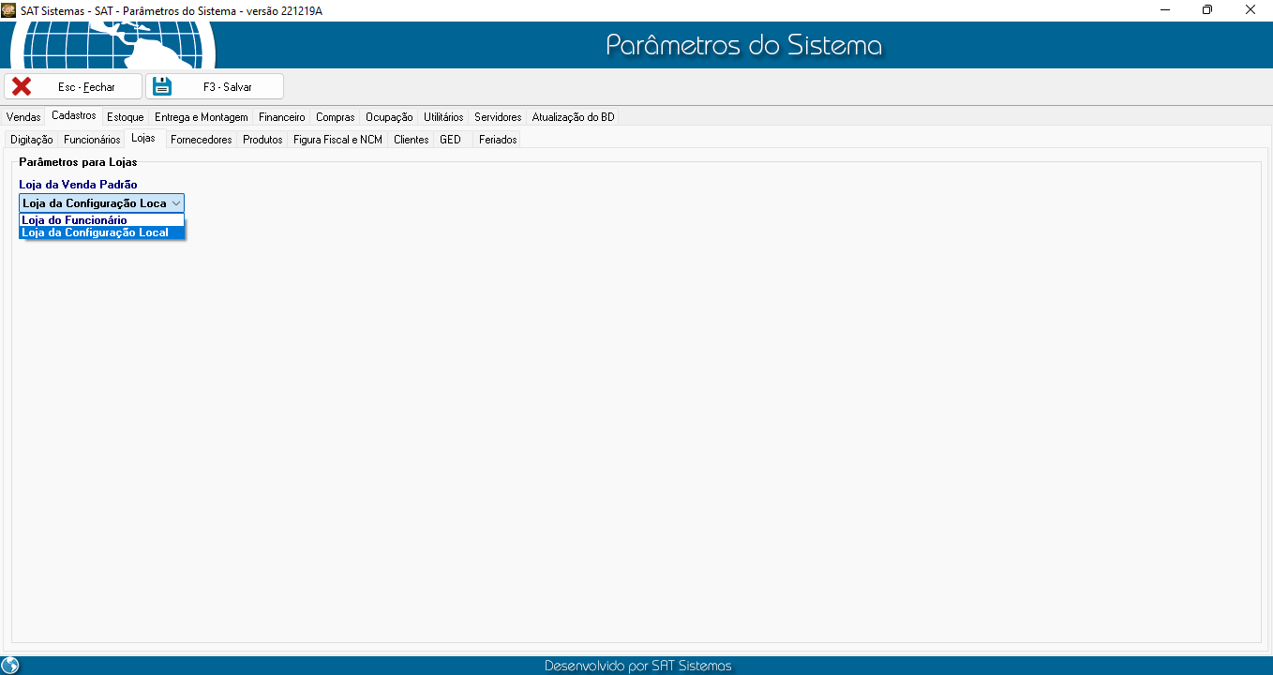Show the Clientes sub-tab
1273x675 pixels.
(411, 140)
